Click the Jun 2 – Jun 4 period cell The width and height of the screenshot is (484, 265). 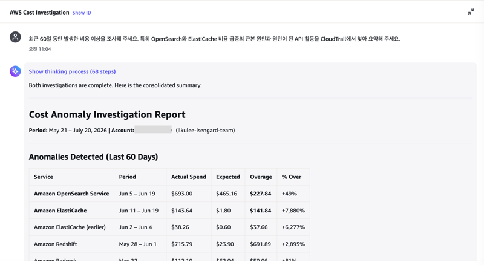pos(136,227)
